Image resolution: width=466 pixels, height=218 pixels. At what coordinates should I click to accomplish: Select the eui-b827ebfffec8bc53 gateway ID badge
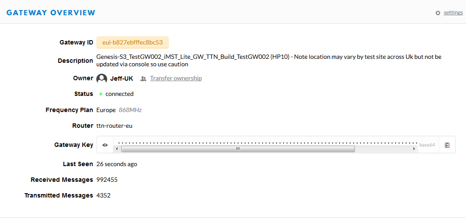point(133,42)
